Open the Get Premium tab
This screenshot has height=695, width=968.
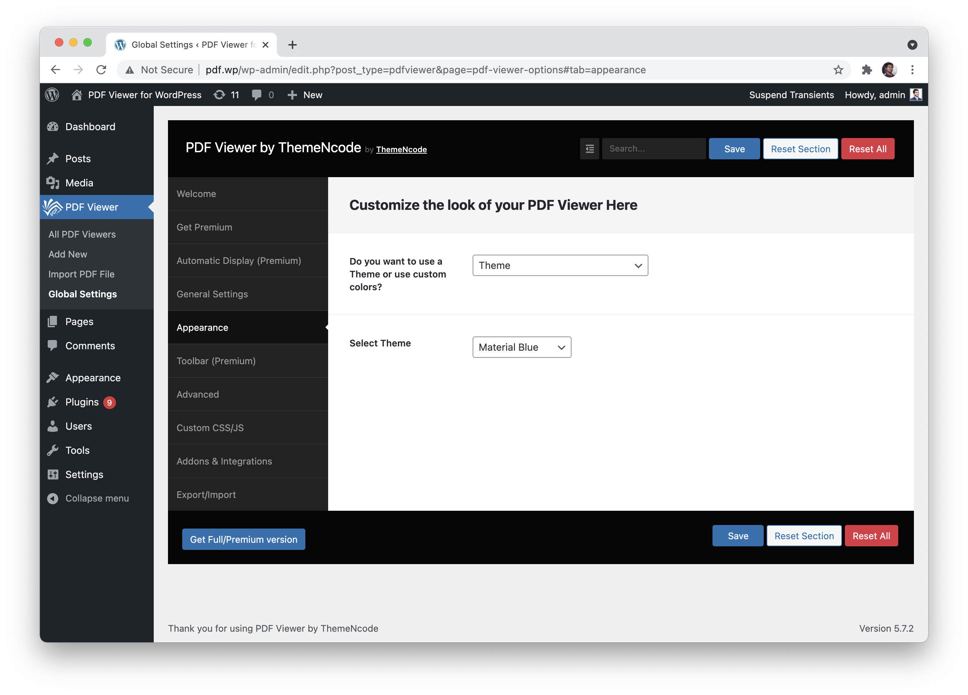(x=248, y=227)
